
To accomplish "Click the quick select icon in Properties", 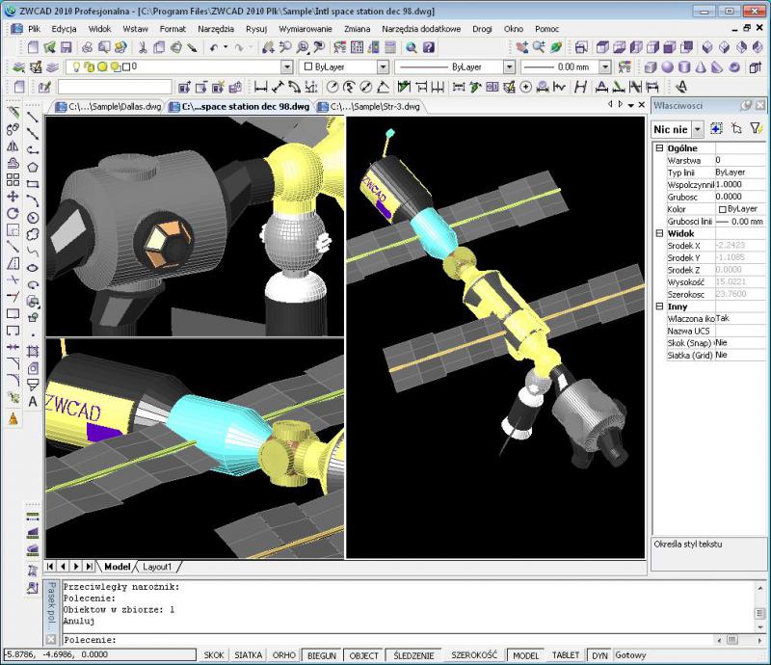I will 716,129.
